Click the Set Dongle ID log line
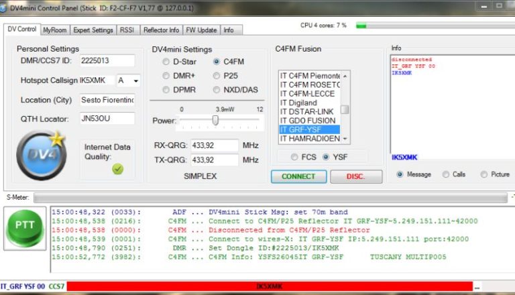Screen dimensions: 515x295 pyautogui.click(x=195, y=248)
